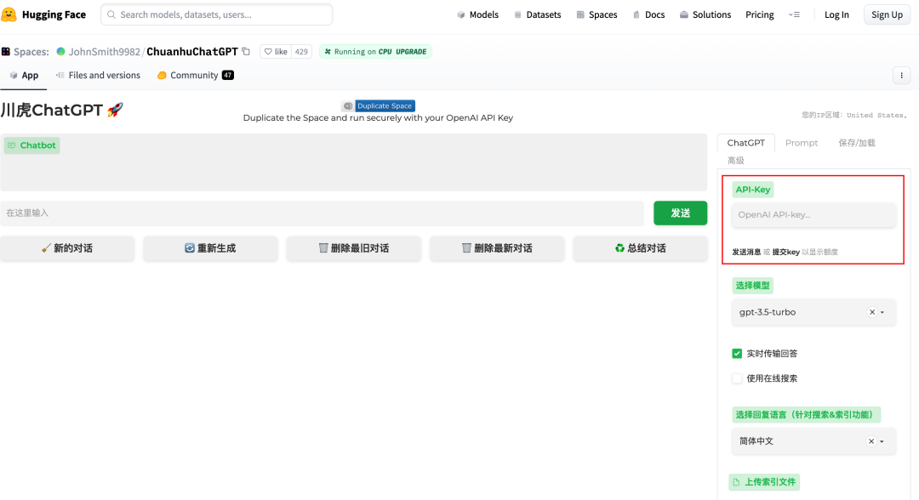Clear the 简体中文 language selection
The image size is (919, 500).
[x=871, y=441]
